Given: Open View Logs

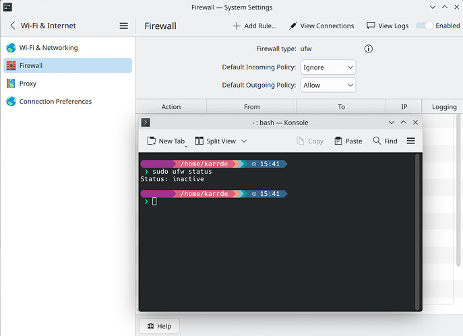Looking at the screenshot, I should pyautogui.click(x=387, y=26).
